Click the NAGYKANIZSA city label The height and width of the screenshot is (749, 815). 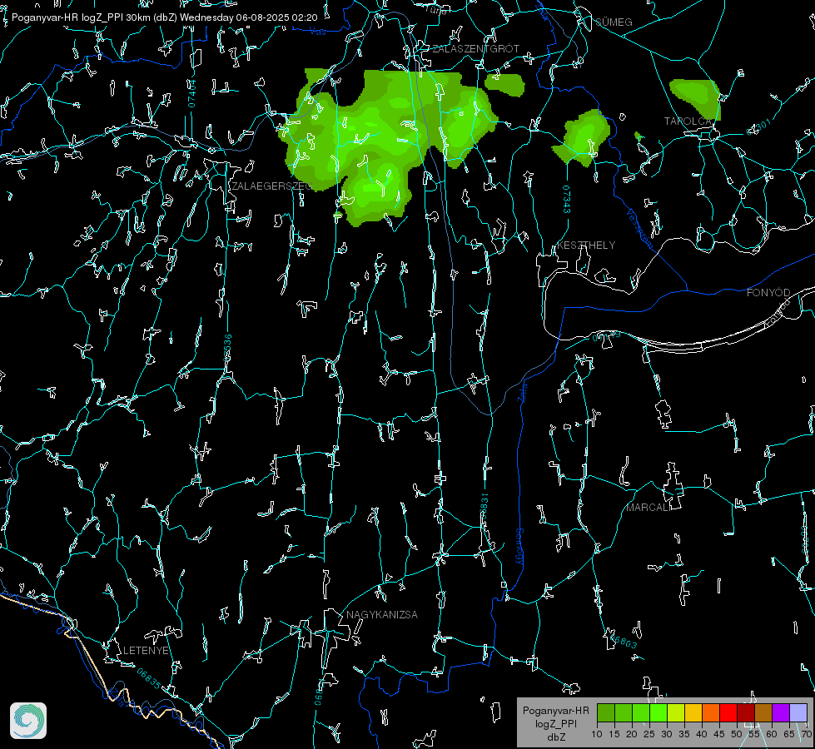point(382,615)
